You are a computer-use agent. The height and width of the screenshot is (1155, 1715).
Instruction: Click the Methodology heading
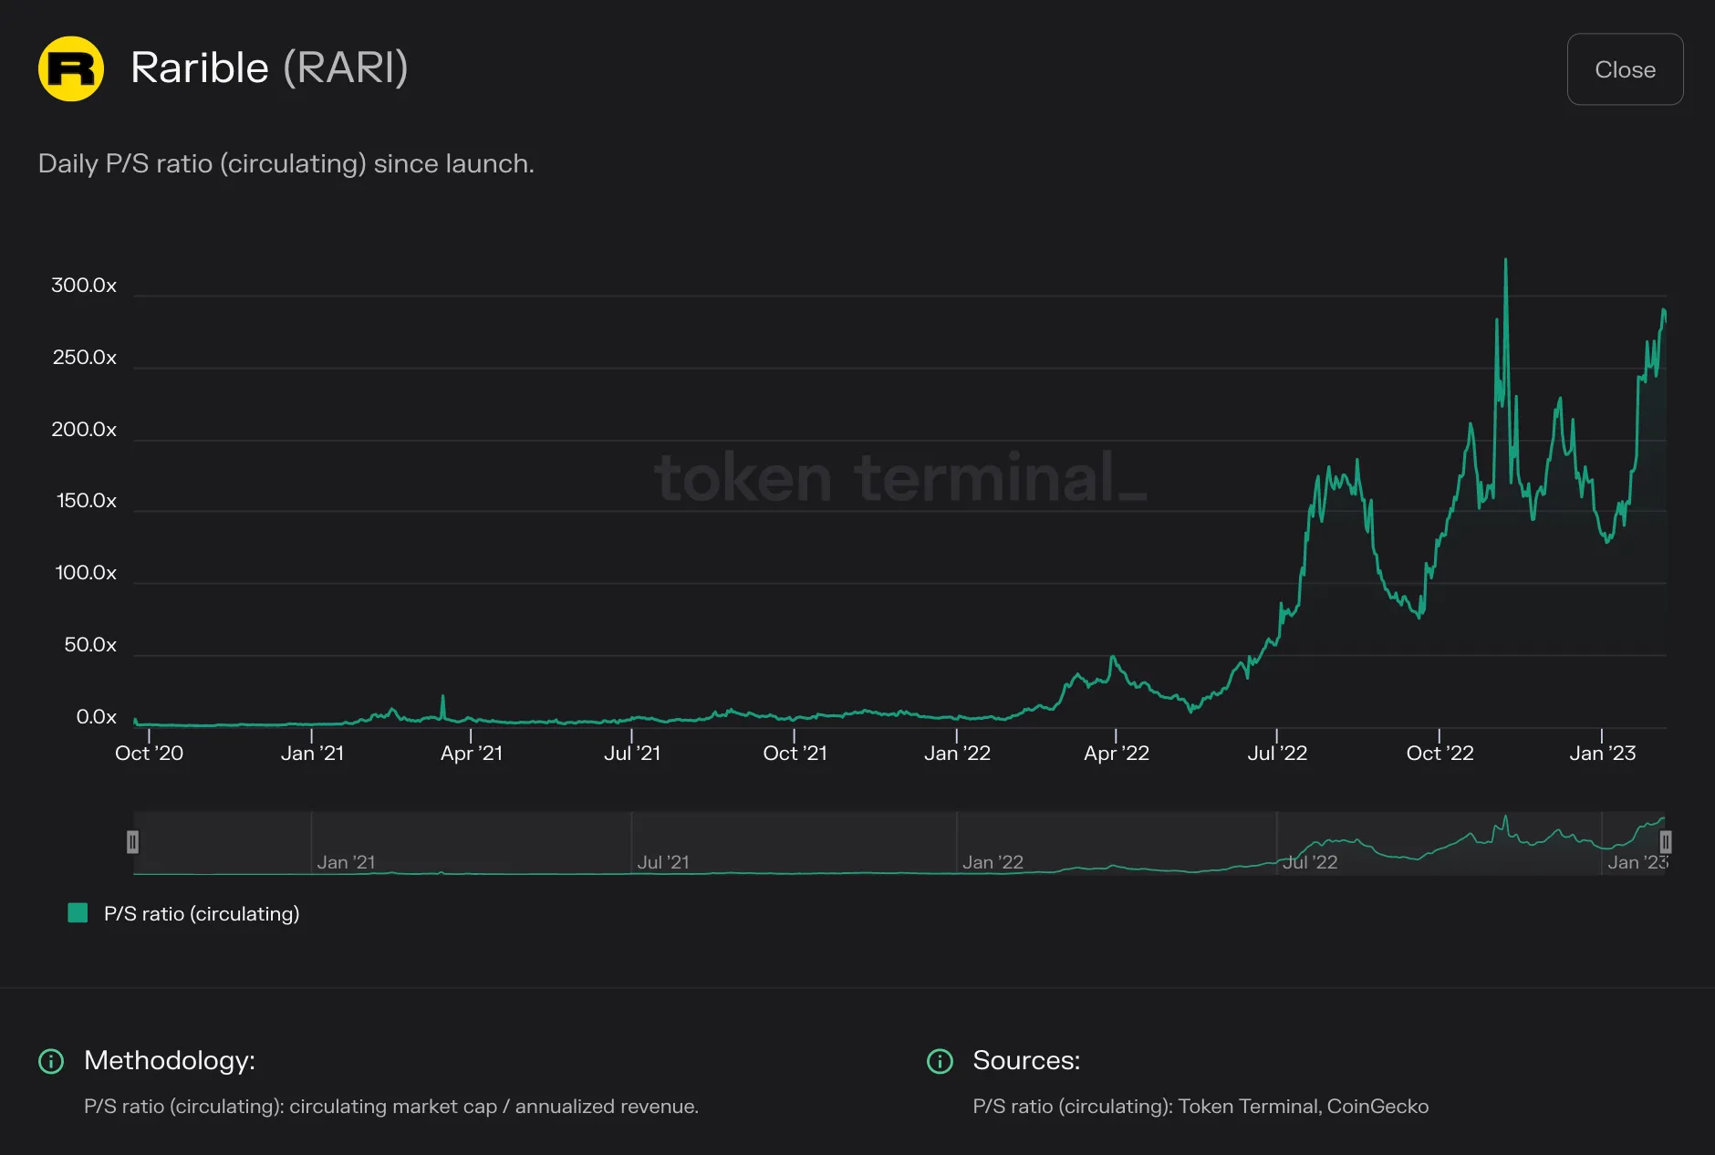170,1060
